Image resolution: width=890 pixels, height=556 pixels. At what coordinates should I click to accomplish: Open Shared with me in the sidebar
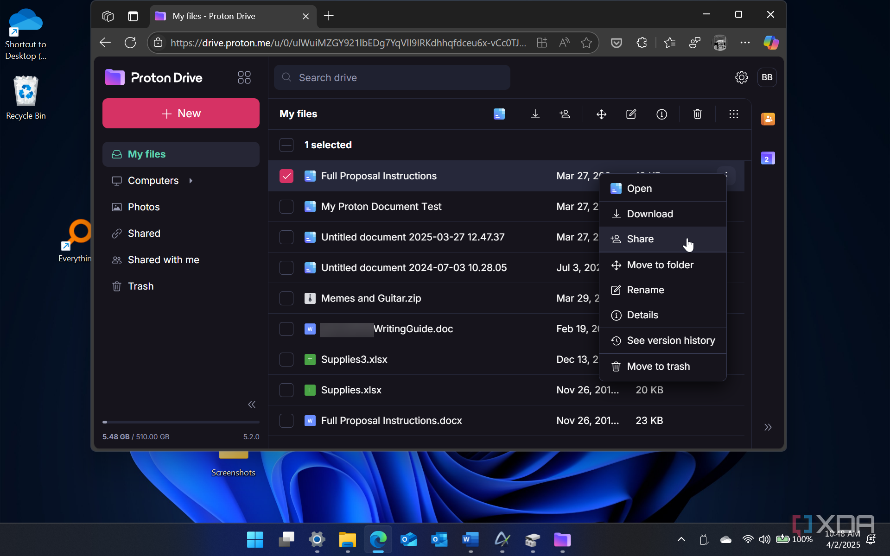pos(181,260)
